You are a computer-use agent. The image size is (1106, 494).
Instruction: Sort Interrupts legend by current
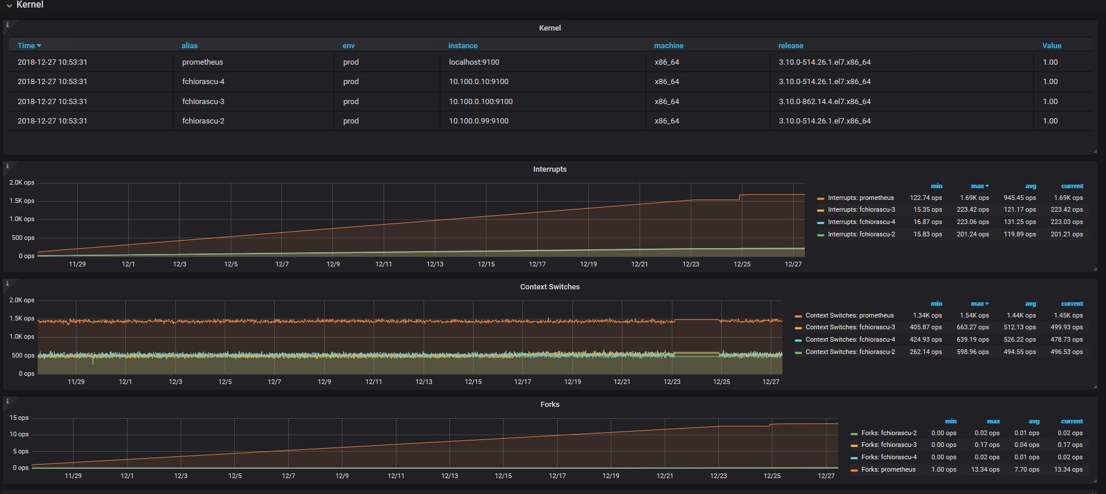pos(1072,186)
